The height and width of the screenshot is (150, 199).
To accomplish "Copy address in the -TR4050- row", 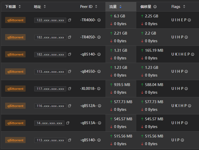I will click(69, 37).
